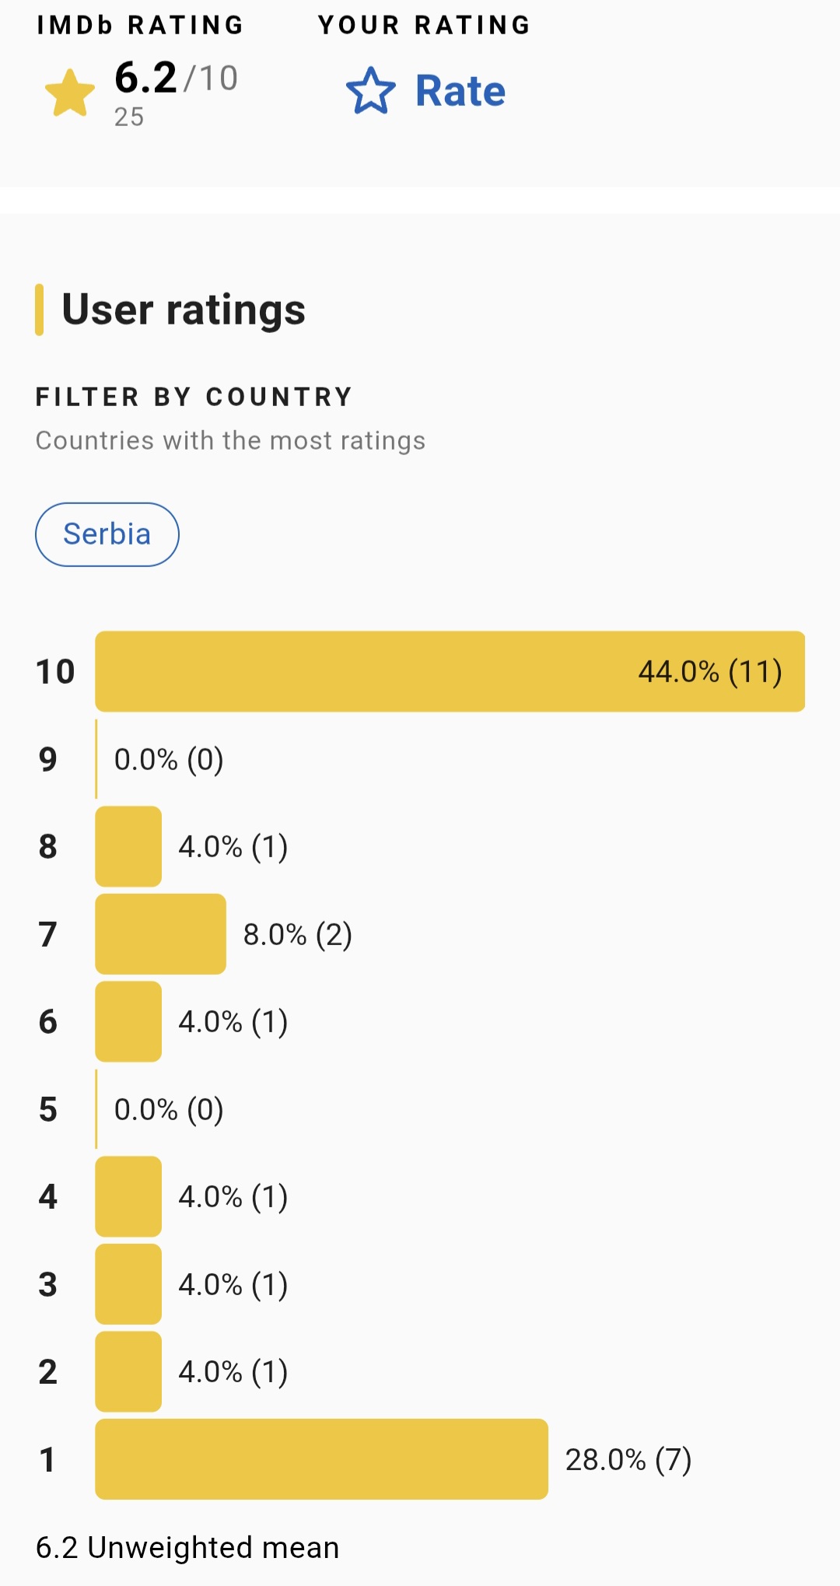This screenshot has height=1586, width=840.
Task: Select the 4-star rating bar
Action: click(128, 1196)
